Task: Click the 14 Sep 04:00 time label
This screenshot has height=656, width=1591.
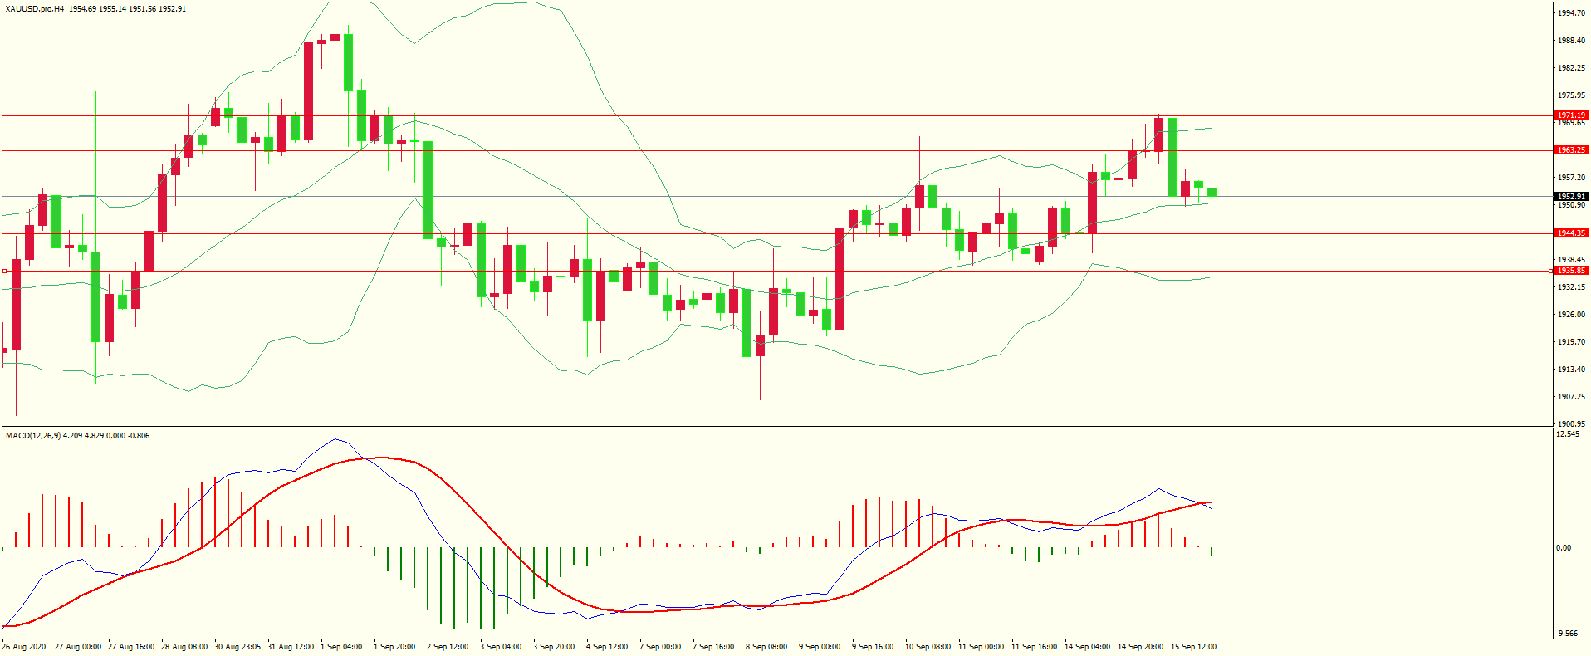Action: (x=1088, y=647)
